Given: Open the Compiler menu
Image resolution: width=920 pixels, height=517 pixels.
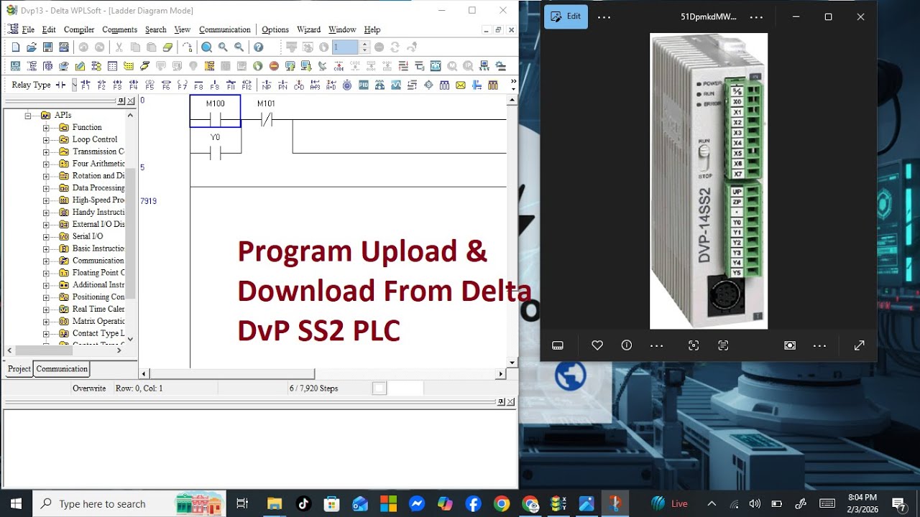Looking at the screenshot, I should [x=79, y=29].
